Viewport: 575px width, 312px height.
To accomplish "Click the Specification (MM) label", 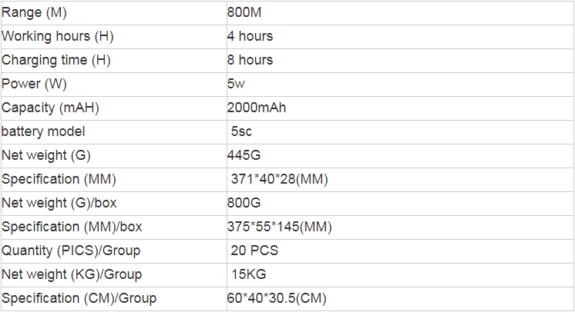I will [x=59, y=179].
